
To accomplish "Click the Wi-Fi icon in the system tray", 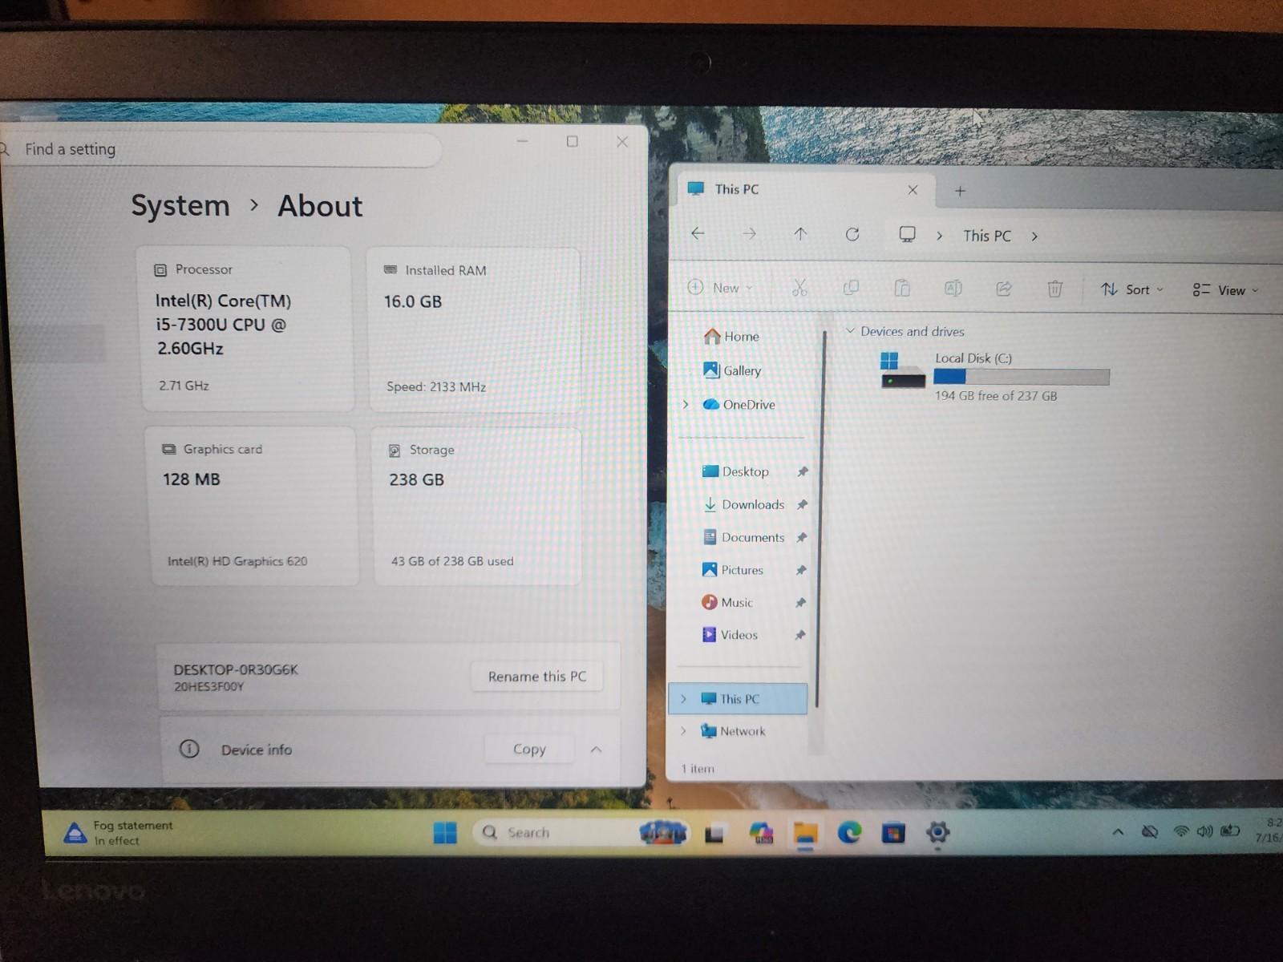I will 1180,831.
